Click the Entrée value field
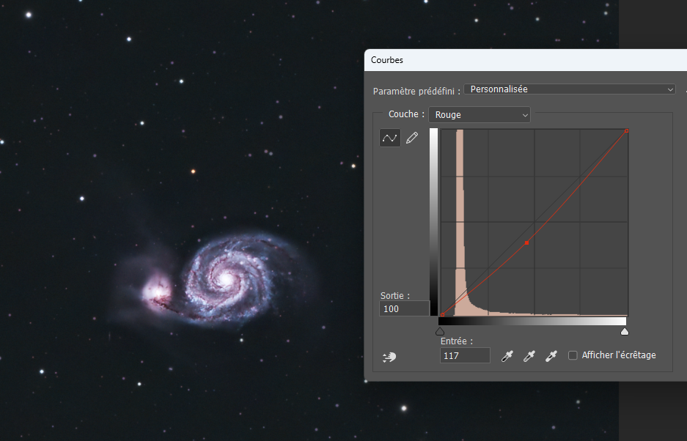687x441 pixels. [x=465, y=355]
